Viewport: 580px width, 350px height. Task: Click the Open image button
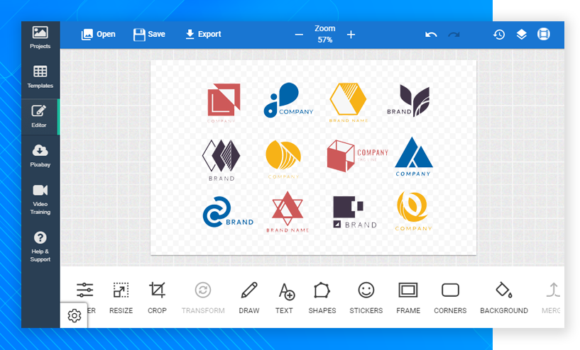pyautogui.click(x=98, y=34)
